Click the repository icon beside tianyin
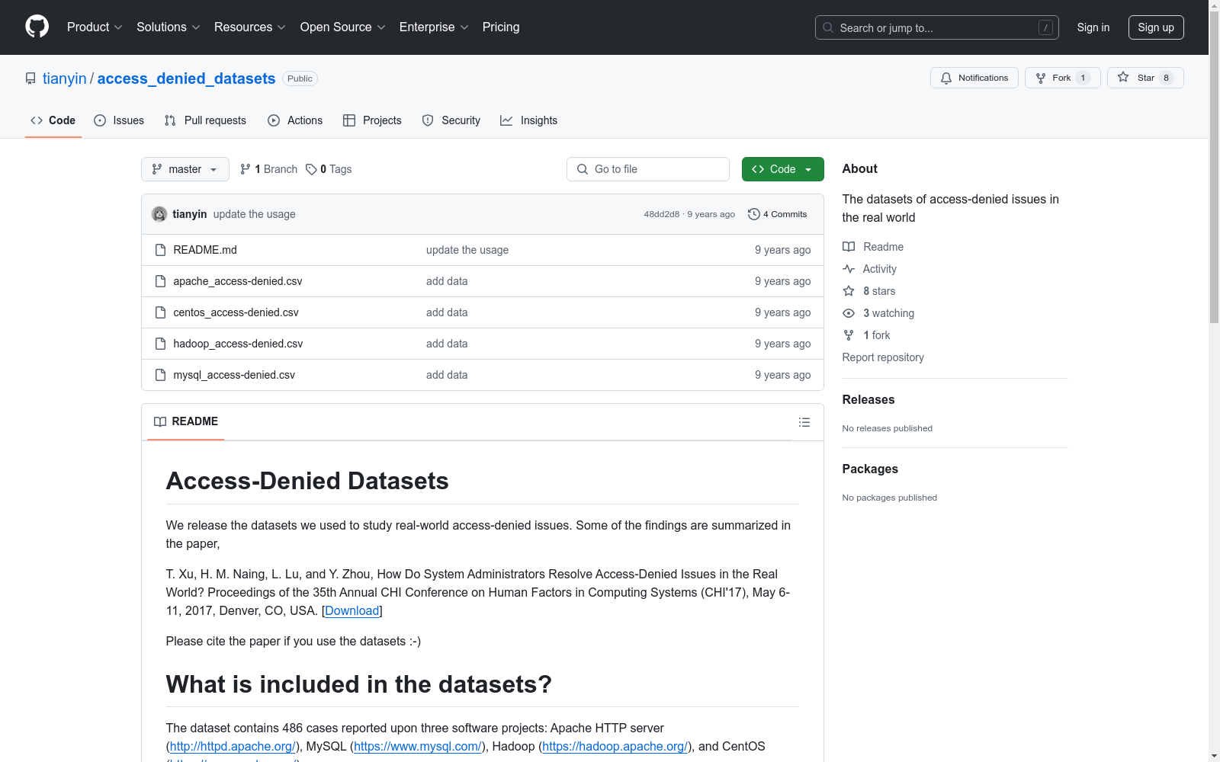1220x762 pixels. [30, 78]
